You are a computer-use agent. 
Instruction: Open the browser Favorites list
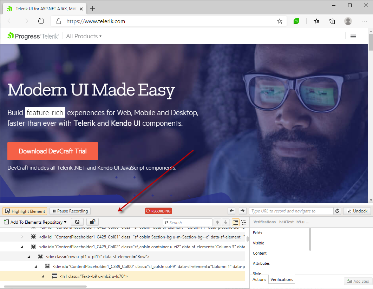pyautogui.click(x=316, y=21)
